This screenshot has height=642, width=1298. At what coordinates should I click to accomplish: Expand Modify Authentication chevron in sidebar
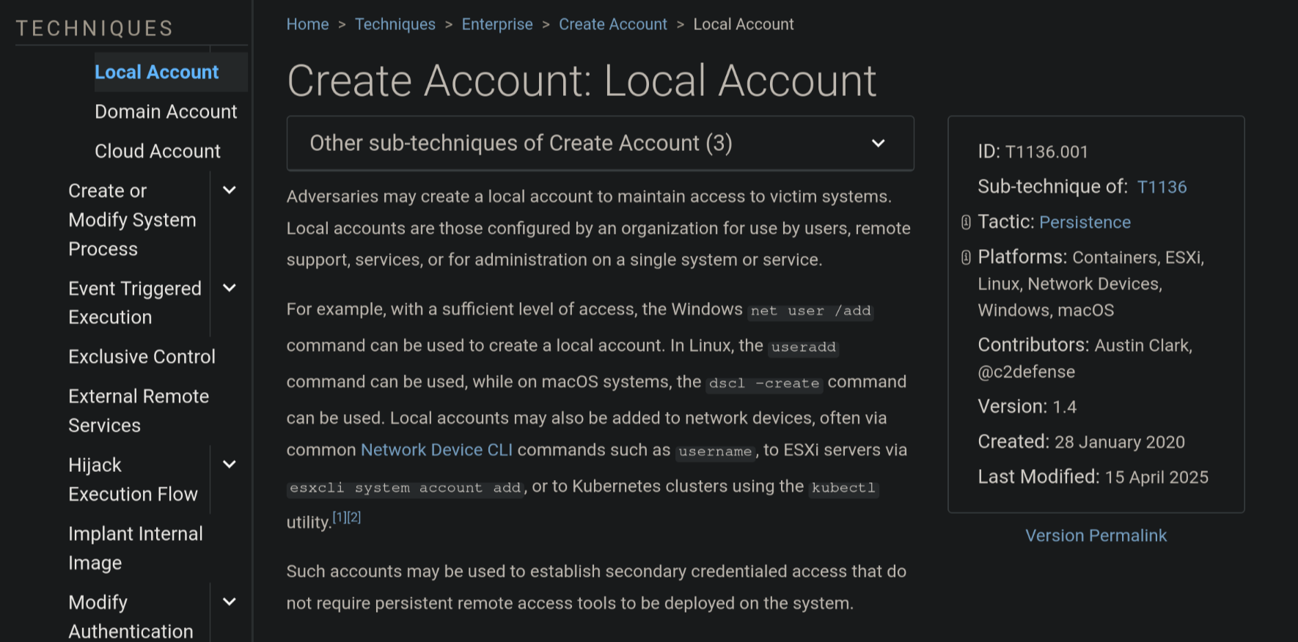coord(230,602)
